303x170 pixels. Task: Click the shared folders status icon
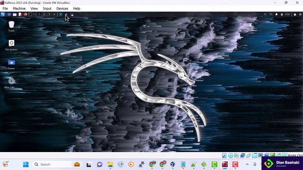255,155
